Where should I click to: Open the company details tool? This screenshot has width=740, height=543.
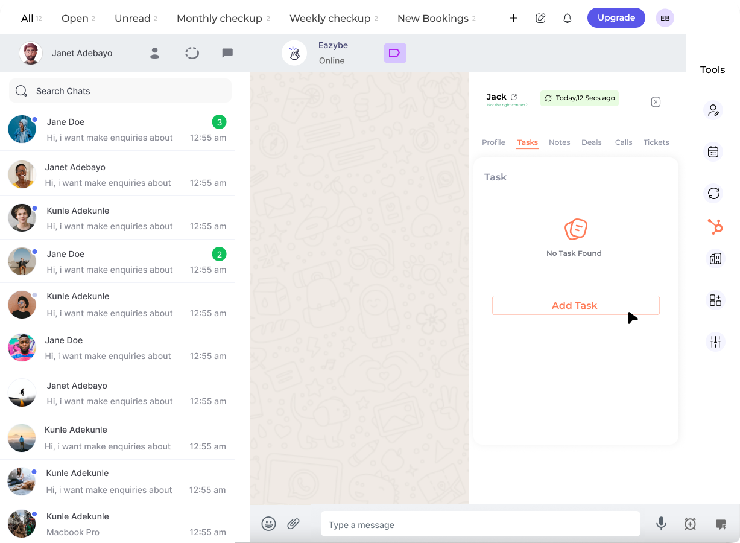[x=714, y=258]
